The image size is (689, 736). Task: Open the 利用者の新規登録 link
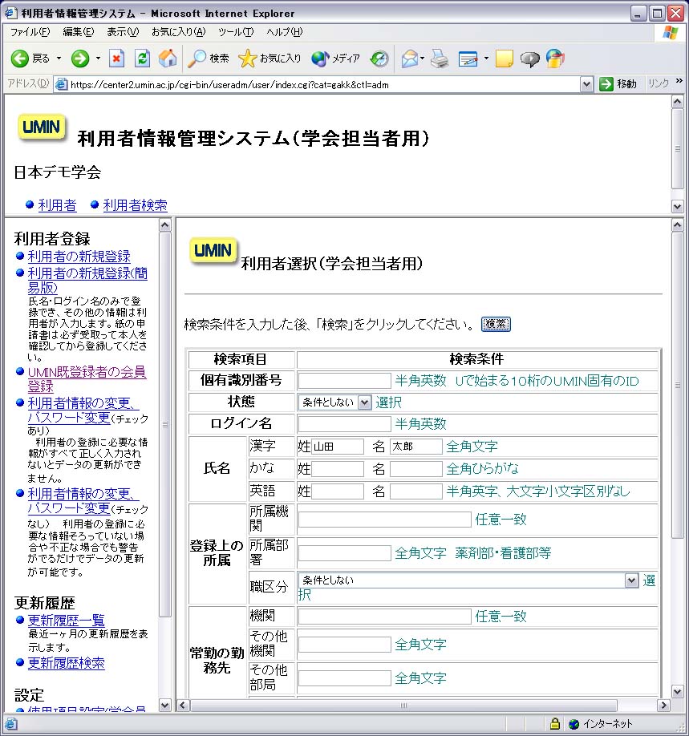[79, 257]
